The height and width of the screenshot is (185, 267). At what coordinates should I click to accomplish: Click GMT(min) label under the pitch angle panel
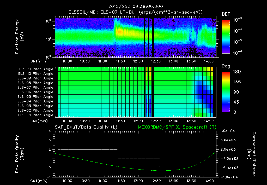[39, 121]
